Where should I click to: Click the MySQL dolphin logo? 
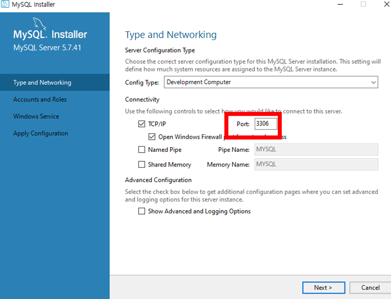[x=40, y=23]
